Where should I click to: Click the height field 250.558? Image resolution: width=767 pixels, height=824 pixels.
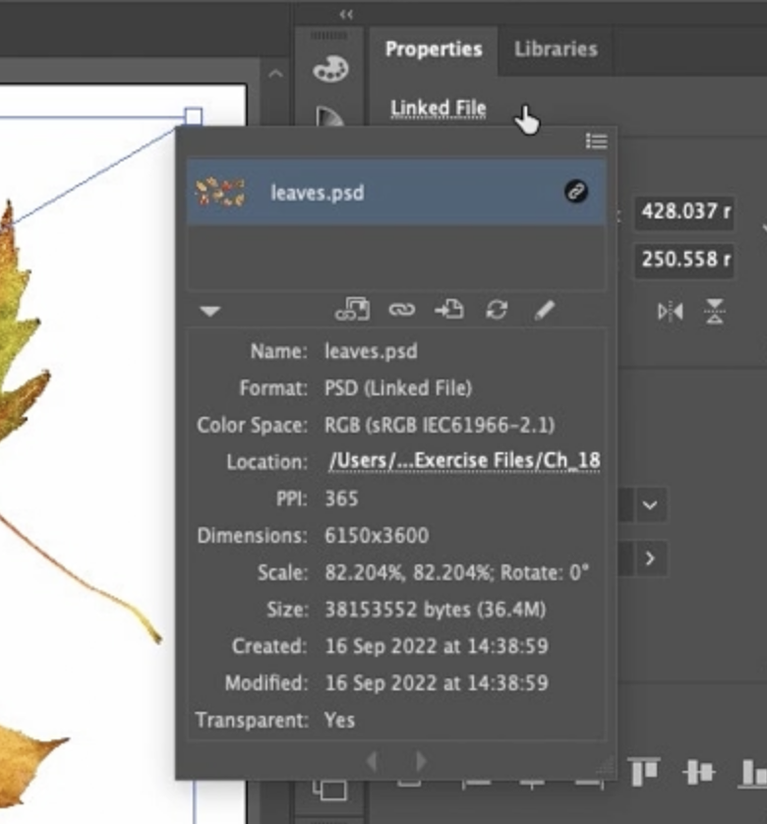click(x=684, y=260)
